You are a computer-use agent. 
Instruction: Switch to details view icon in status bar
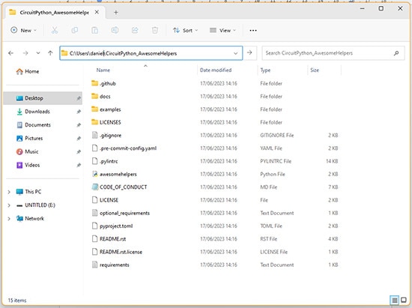pos(394,300)
